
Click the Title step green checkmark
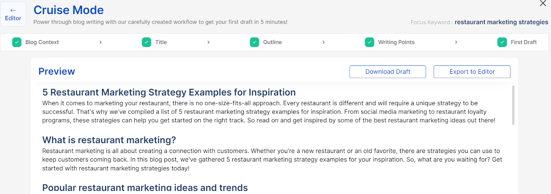(x=146, y=42)
